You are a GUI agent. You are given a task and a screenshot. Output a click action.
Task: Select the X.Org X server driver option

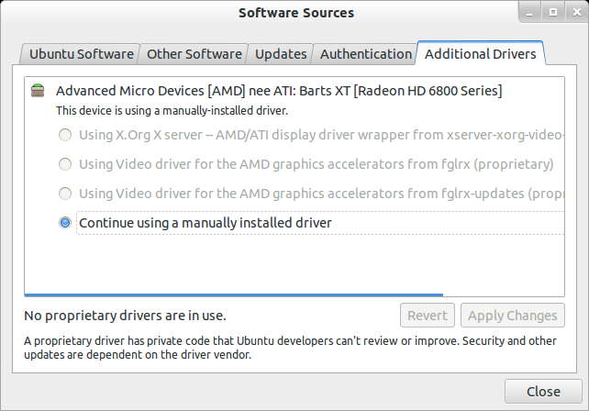point(65,136)
